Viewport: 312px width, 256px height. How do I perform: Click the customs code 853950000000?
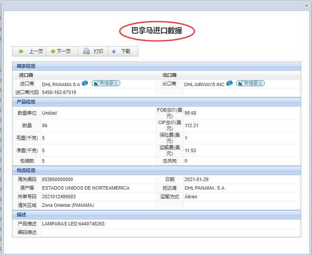(x=57, y=179)
